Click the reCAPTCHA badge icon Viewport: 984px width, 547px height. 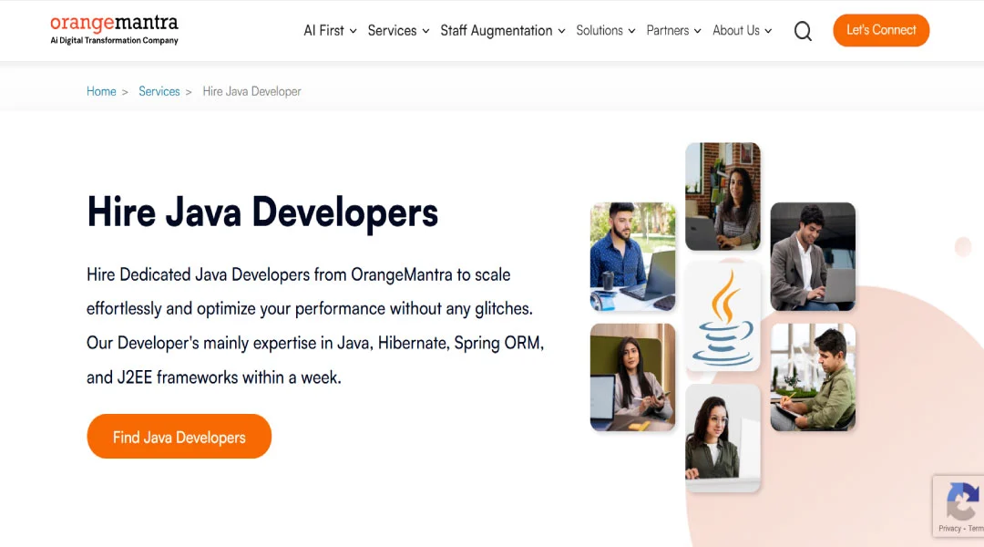[962, 501]
